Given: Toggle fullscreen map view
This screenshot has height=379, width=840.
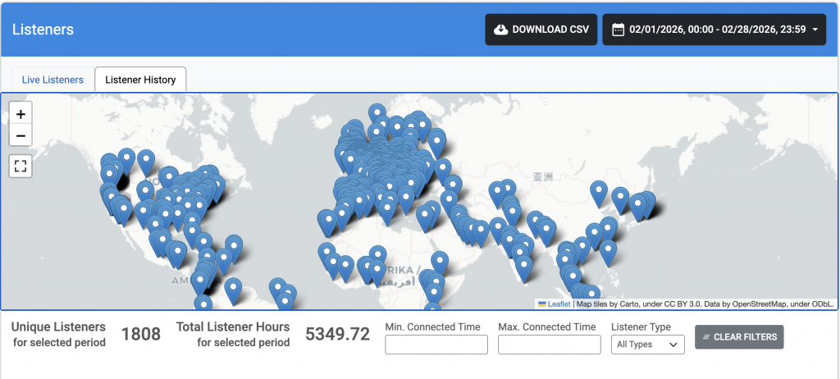Looking at the screenshot, I should [21, 167].
